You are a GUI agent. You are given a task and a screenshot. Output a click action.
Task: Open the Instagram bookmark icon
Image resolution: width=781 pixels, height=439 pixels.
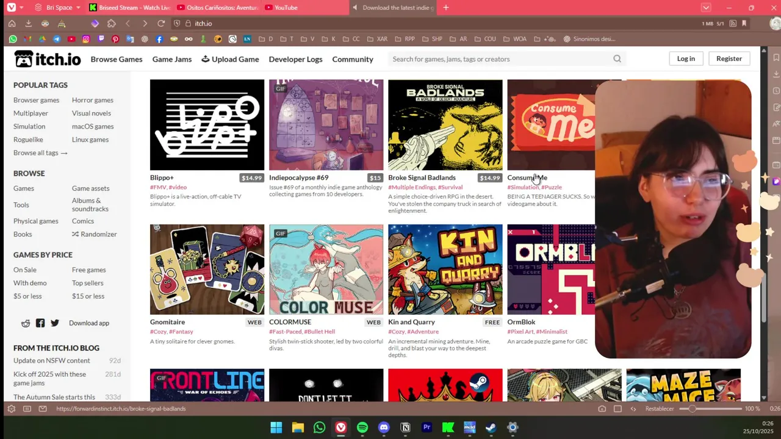[86, 39]
